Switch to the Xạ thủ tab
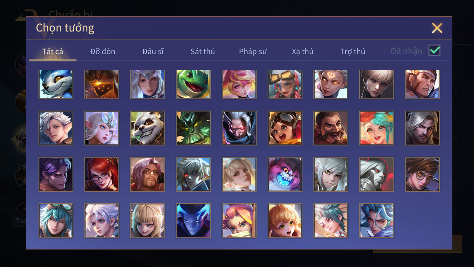Viewport: 474px width, 267px height. coord(302,52)
